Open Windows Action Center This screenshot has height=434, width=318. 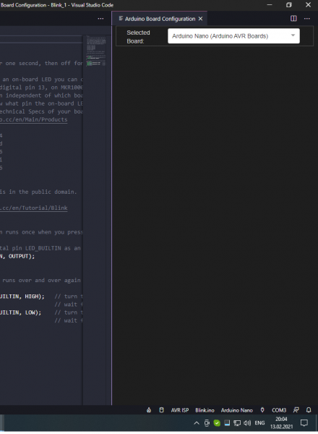click(304, 423)
